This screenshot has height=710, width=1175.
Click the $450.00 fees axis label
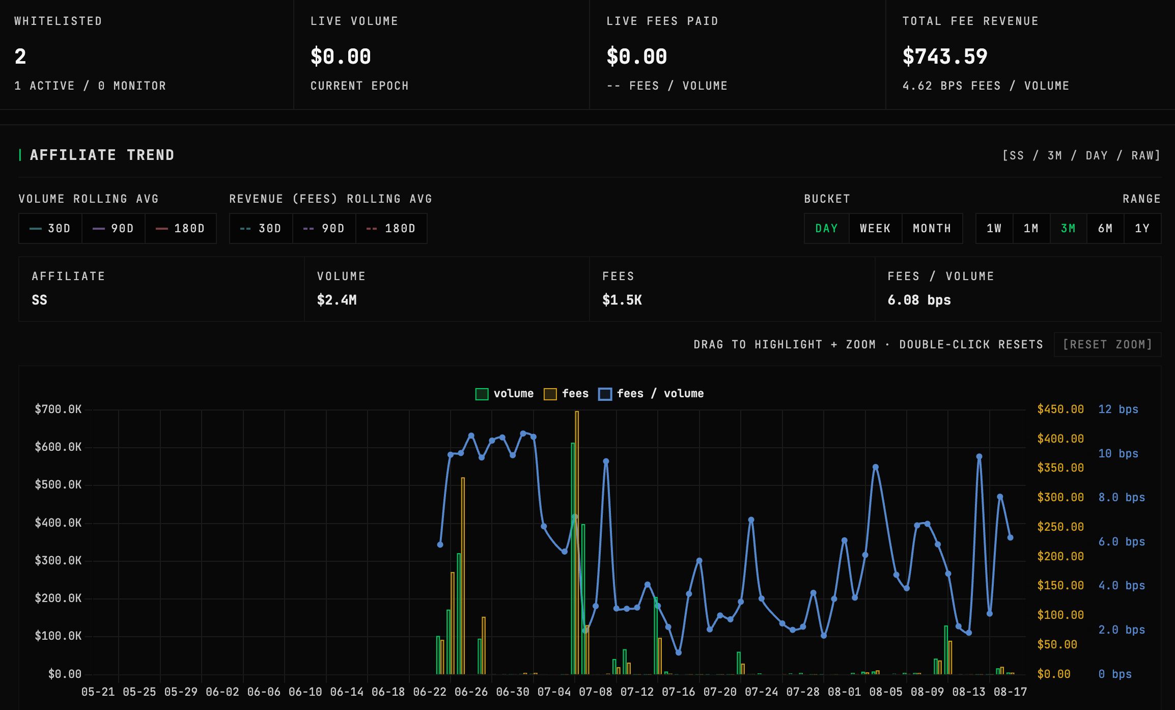pyautogui.click(x=1060, y=409)
